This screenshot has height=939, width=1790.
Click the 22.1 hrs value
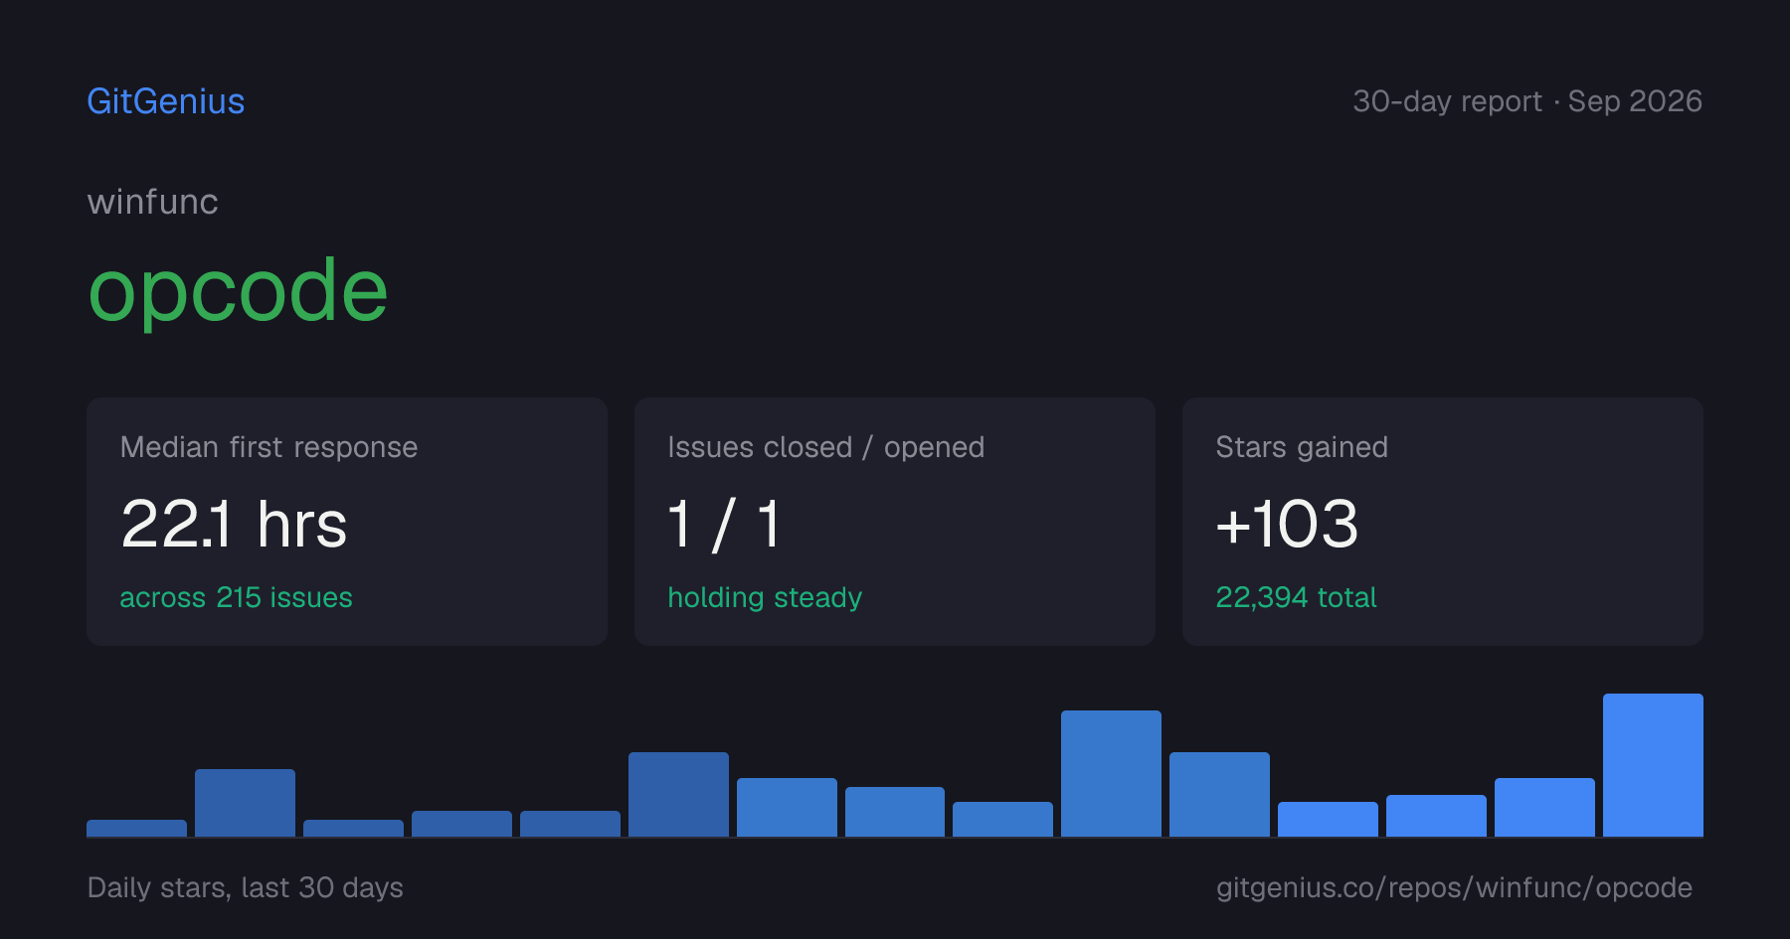click(x=234, y=524)
